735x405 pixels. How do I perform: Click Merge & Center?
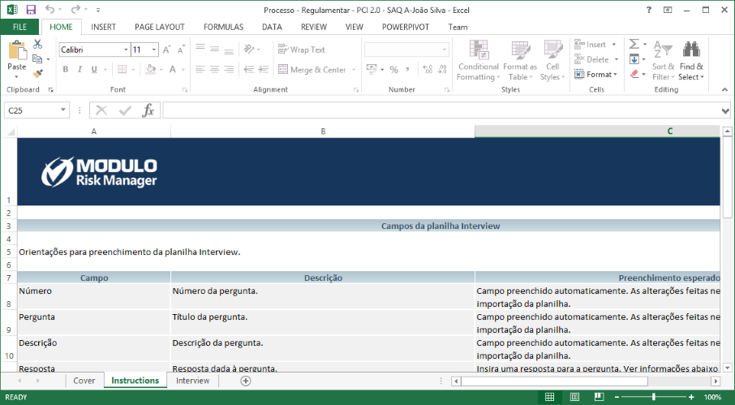312,69
